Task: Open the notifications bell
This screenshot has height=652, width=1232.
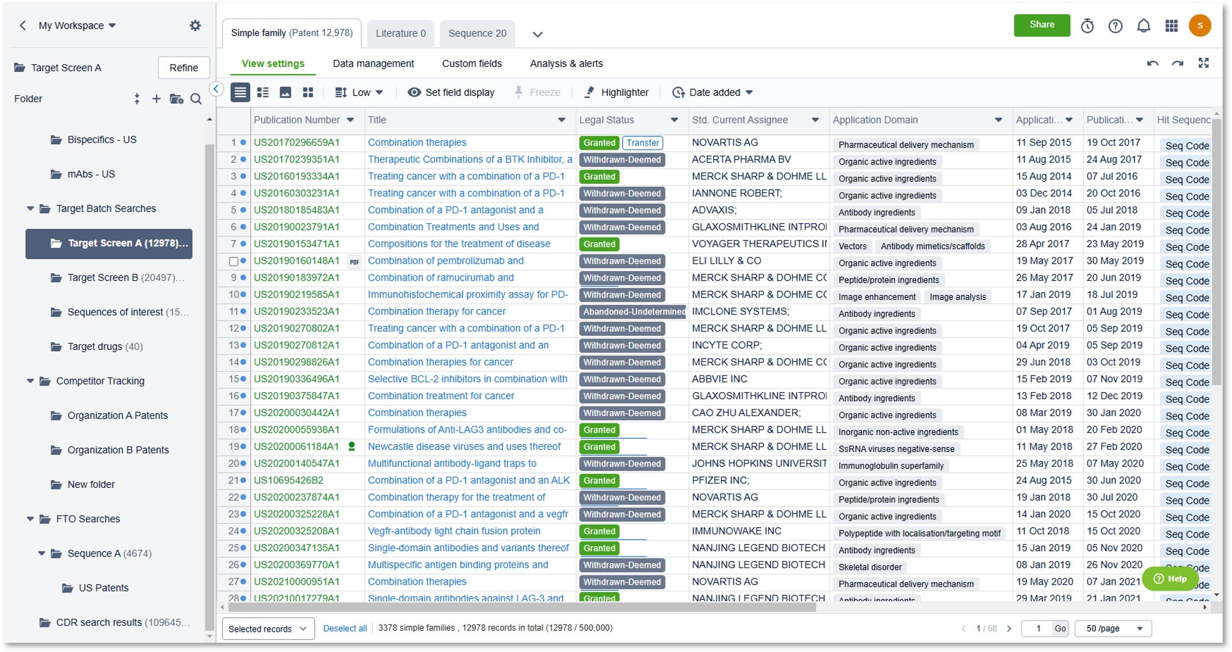Action: (x=1143, y=26)
